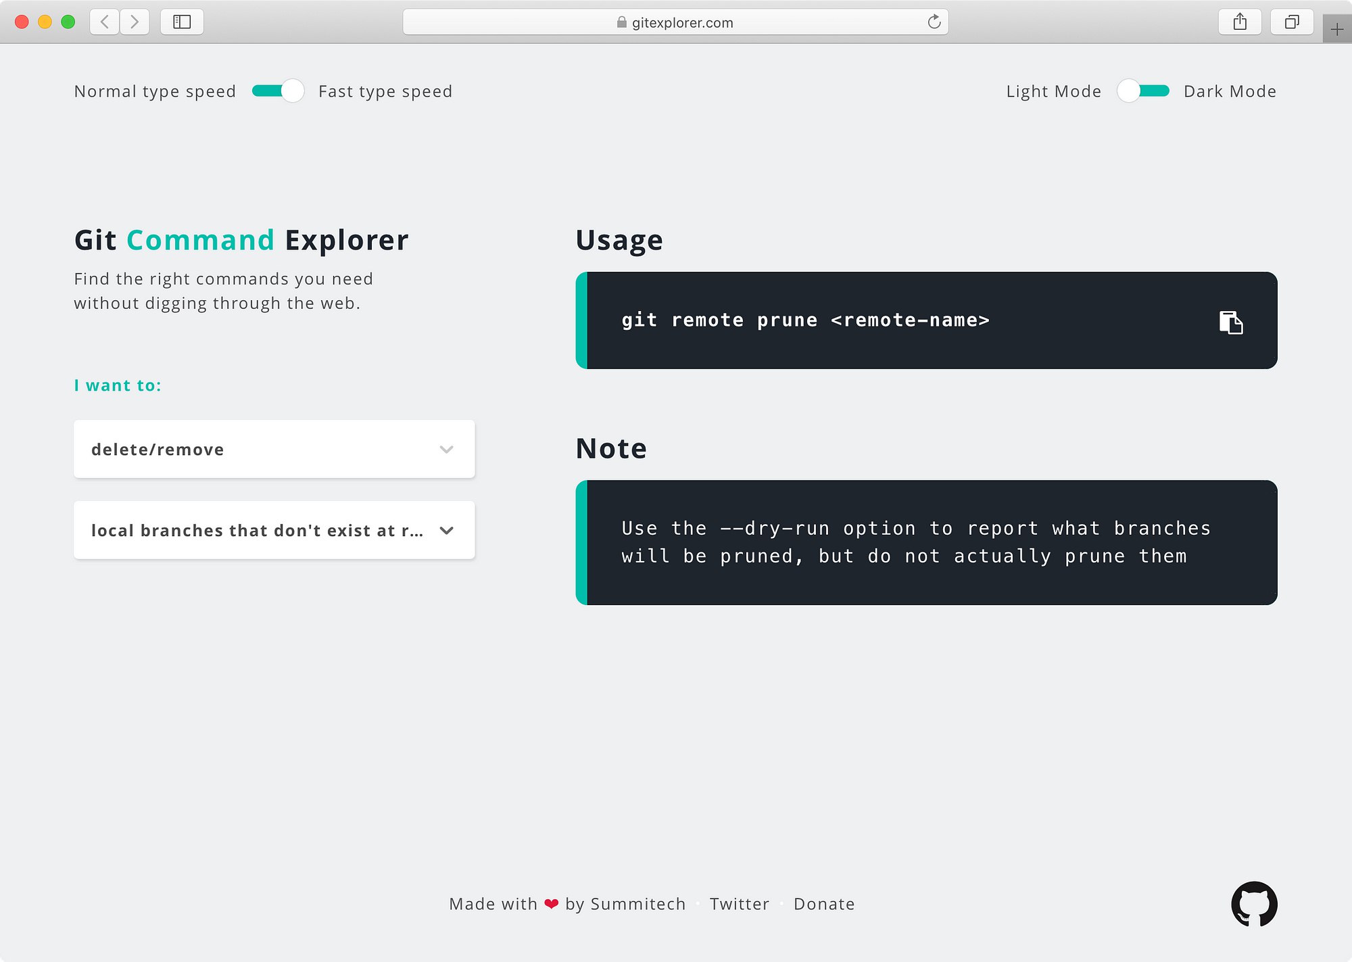Open a new tab with the plus button
This screenshot has height=962, width=1352.
[x=1337, y=29]
